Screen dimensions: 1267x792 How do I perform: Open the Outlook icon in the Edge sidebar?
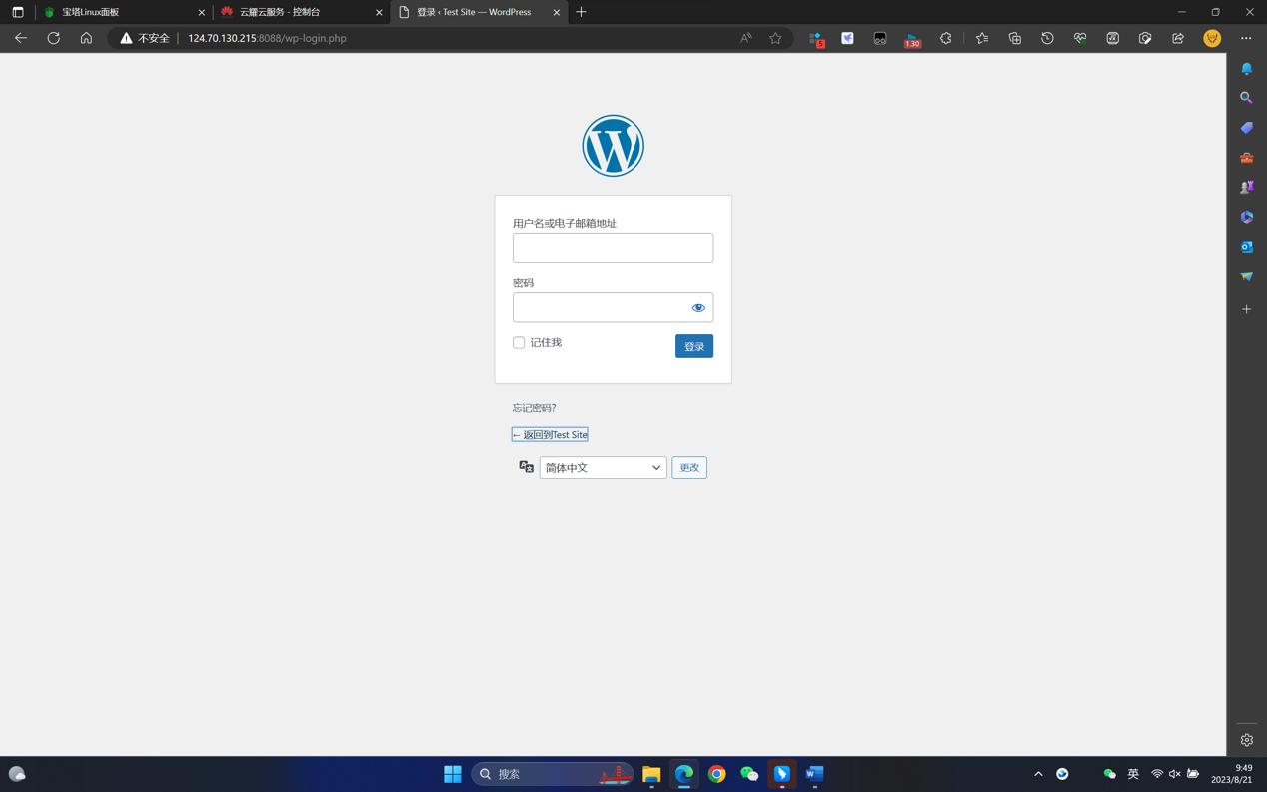[x=1246, y=247]
